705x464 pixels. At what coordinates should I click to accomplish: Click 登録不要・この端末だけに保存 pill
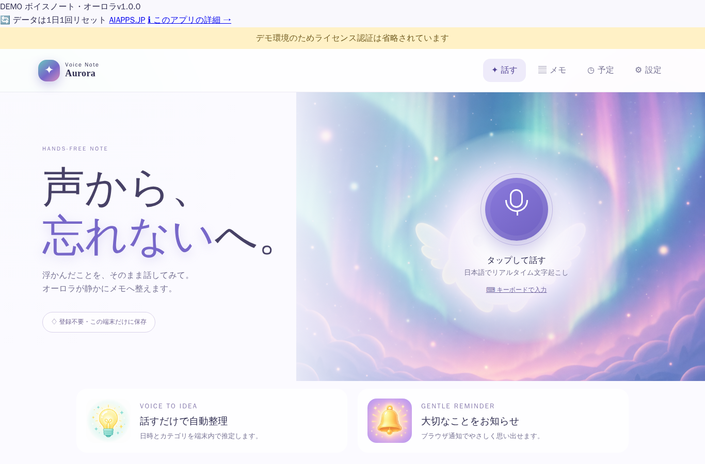99,322
